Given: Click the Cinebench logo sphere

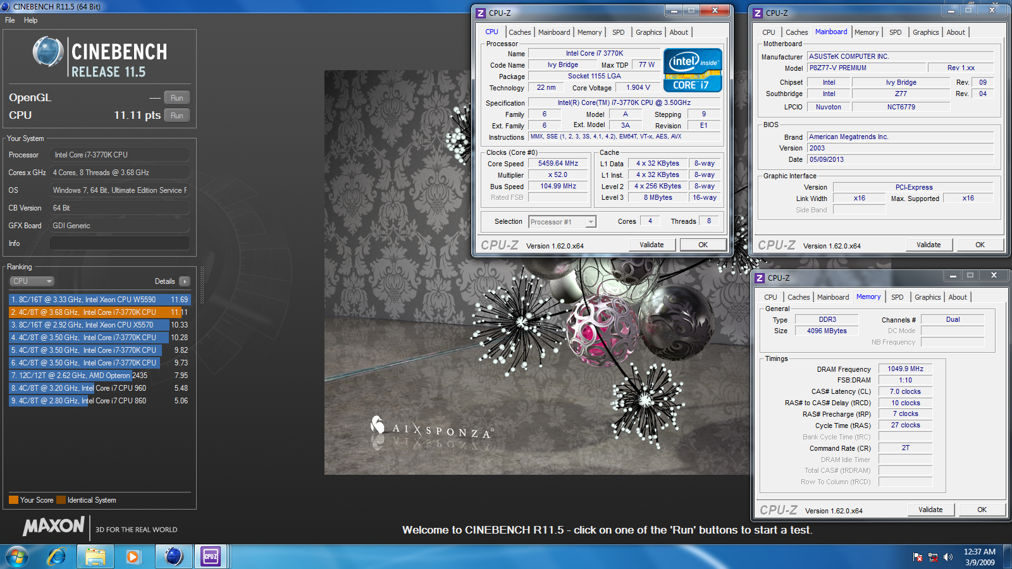Looking at the screenshot, I should click(48, 52).
